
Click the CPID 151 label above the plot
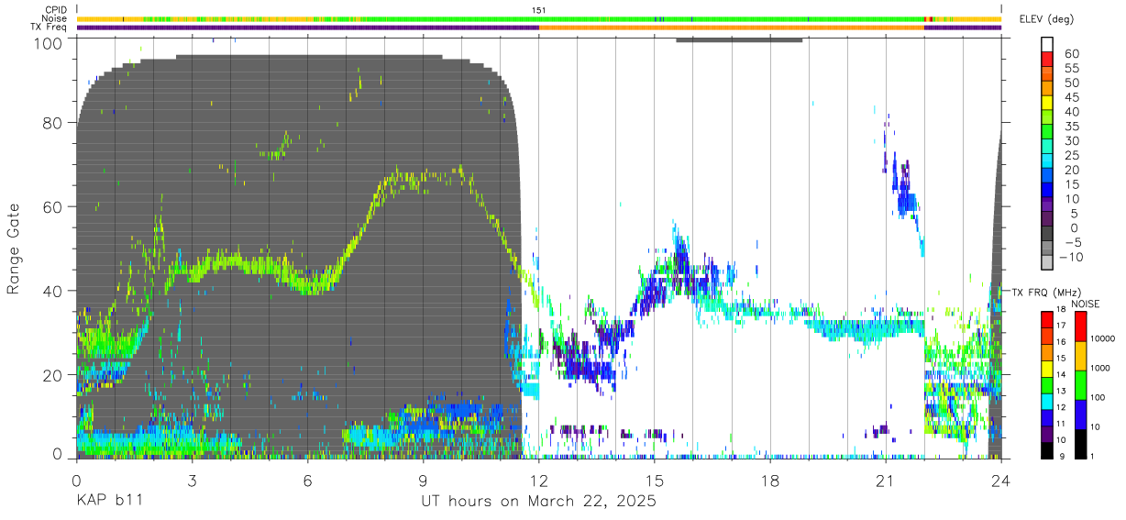539,9
